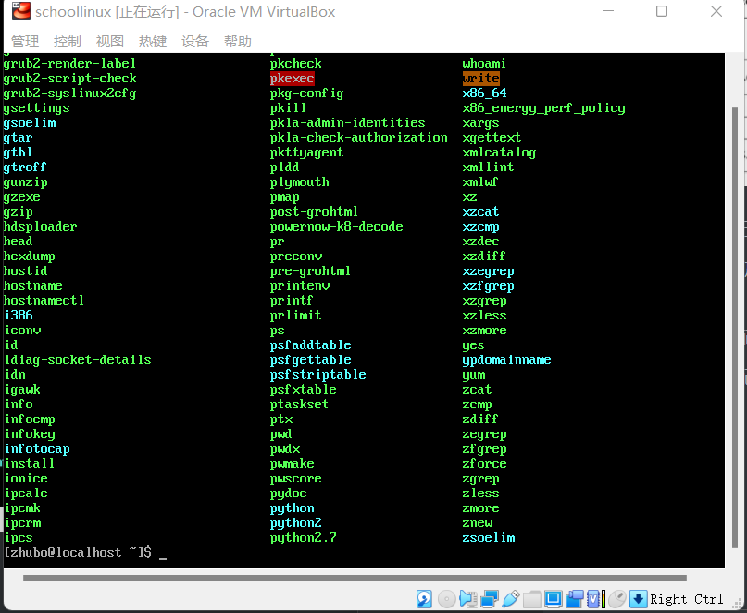Click the plymouth entry

tap(299, 182)
